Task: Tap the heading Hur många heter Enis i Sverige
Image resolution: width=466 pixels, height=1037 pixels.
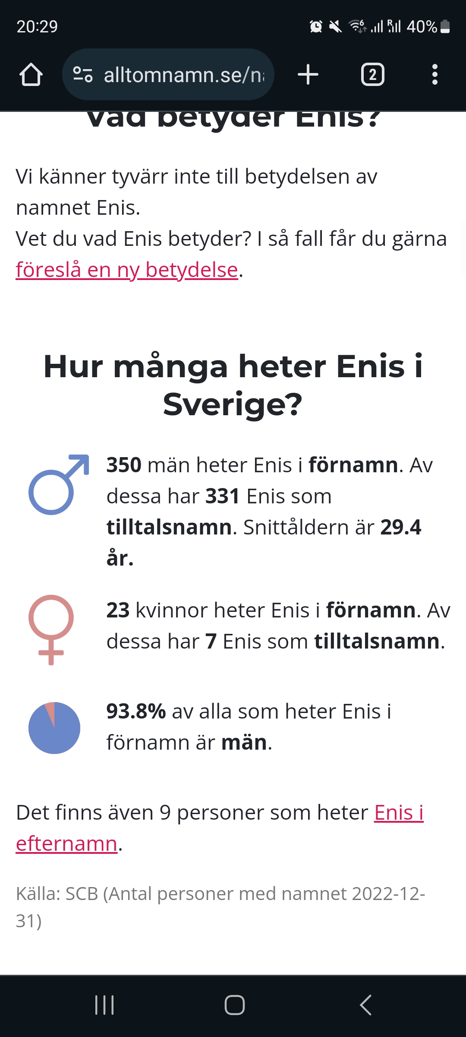Action: (233, 385)
